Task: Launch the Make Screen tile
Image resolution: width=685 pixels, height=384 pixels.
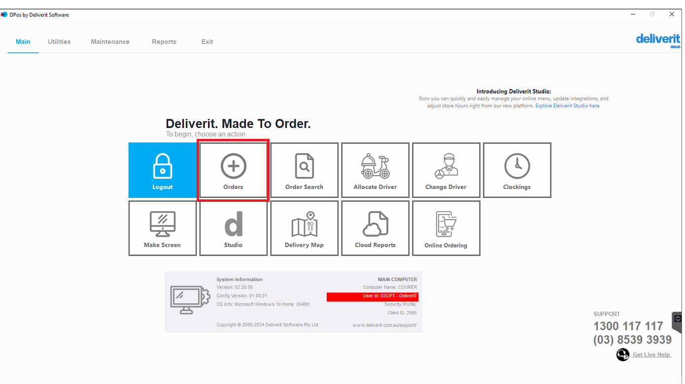Action: [162, 228]
